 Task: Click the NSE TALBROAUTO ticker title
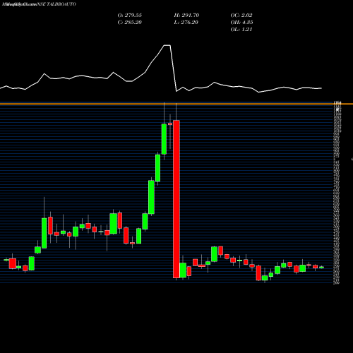(x=56, y=4)
